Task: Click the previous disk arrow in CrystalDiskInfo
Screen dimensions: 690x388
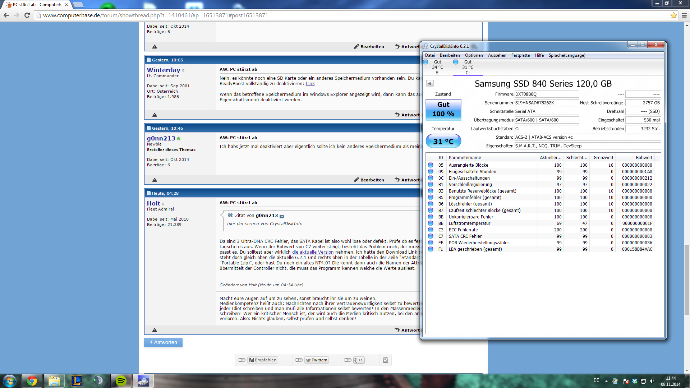Action: pyautogui.click(x=430, y=84)
